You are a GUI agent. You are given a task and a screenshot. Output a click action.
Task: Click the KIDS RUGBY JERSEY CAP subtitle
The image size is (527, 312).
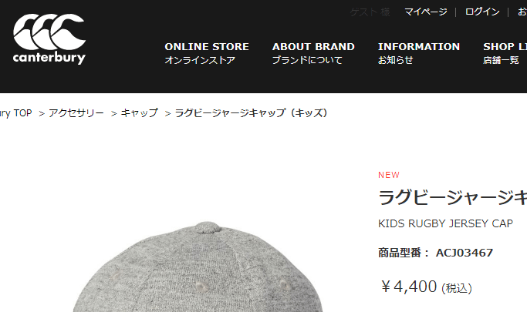click(x=445, y=223)
